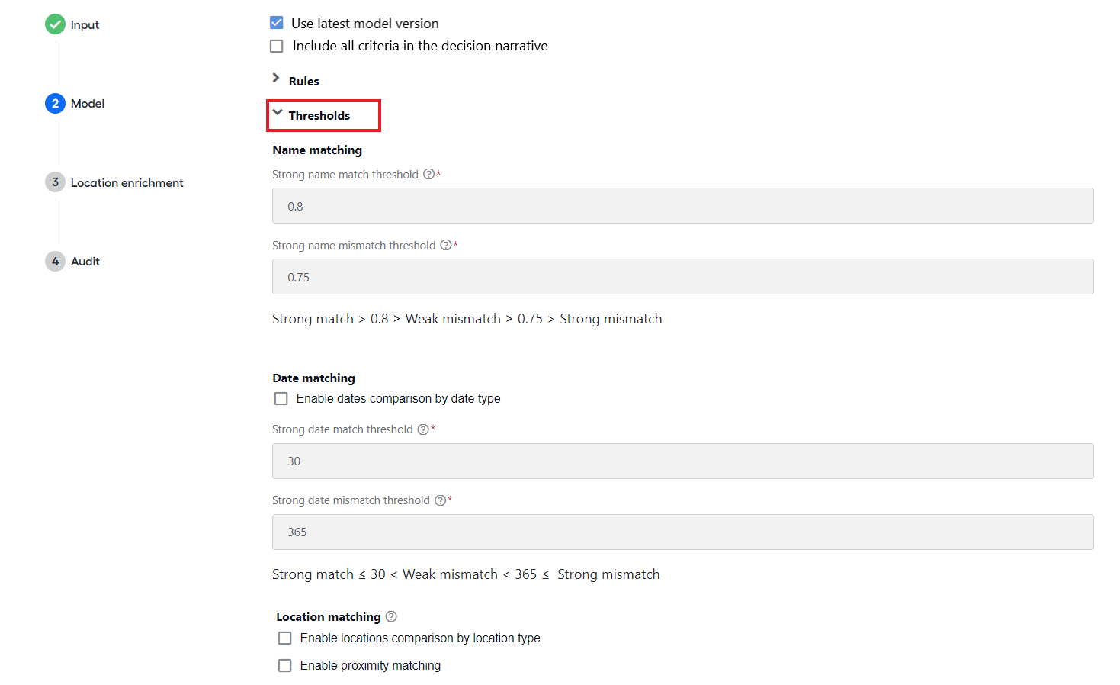The image size is (1120, 685).
Task: Enable locations comparison by location type
Action: pyautogui.click(x=285, y=638)
